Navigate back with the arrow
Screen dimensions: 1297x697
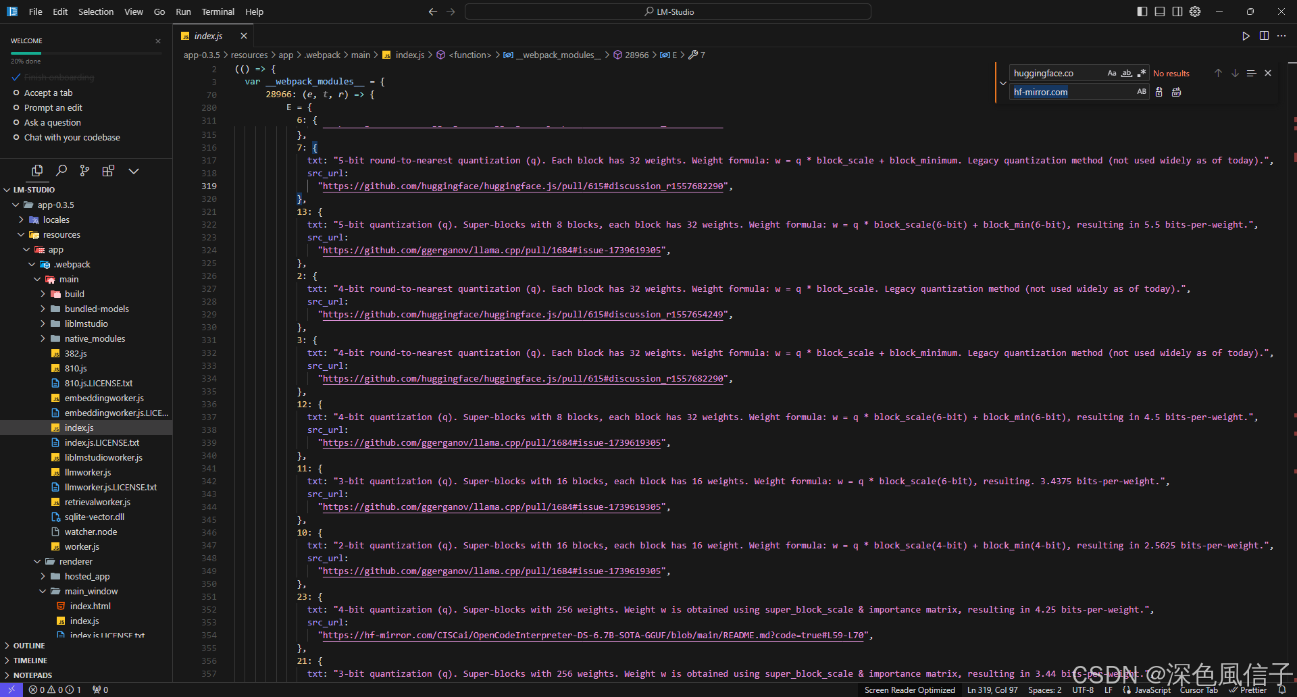click(x=433, y=11)
